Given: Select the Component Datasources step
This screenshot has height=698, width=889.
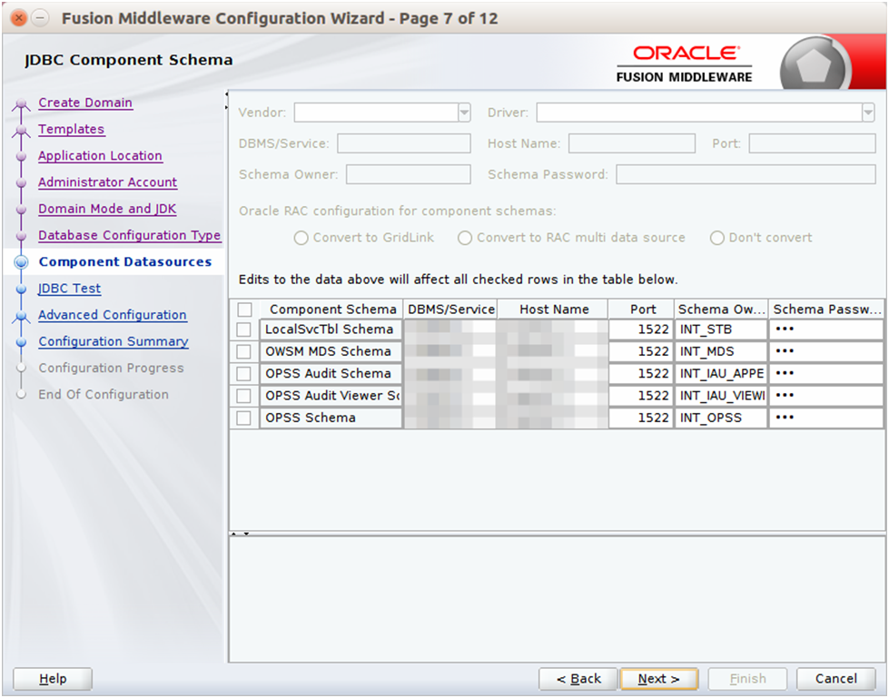Looking at the screenshot, I should pos(124,261).
